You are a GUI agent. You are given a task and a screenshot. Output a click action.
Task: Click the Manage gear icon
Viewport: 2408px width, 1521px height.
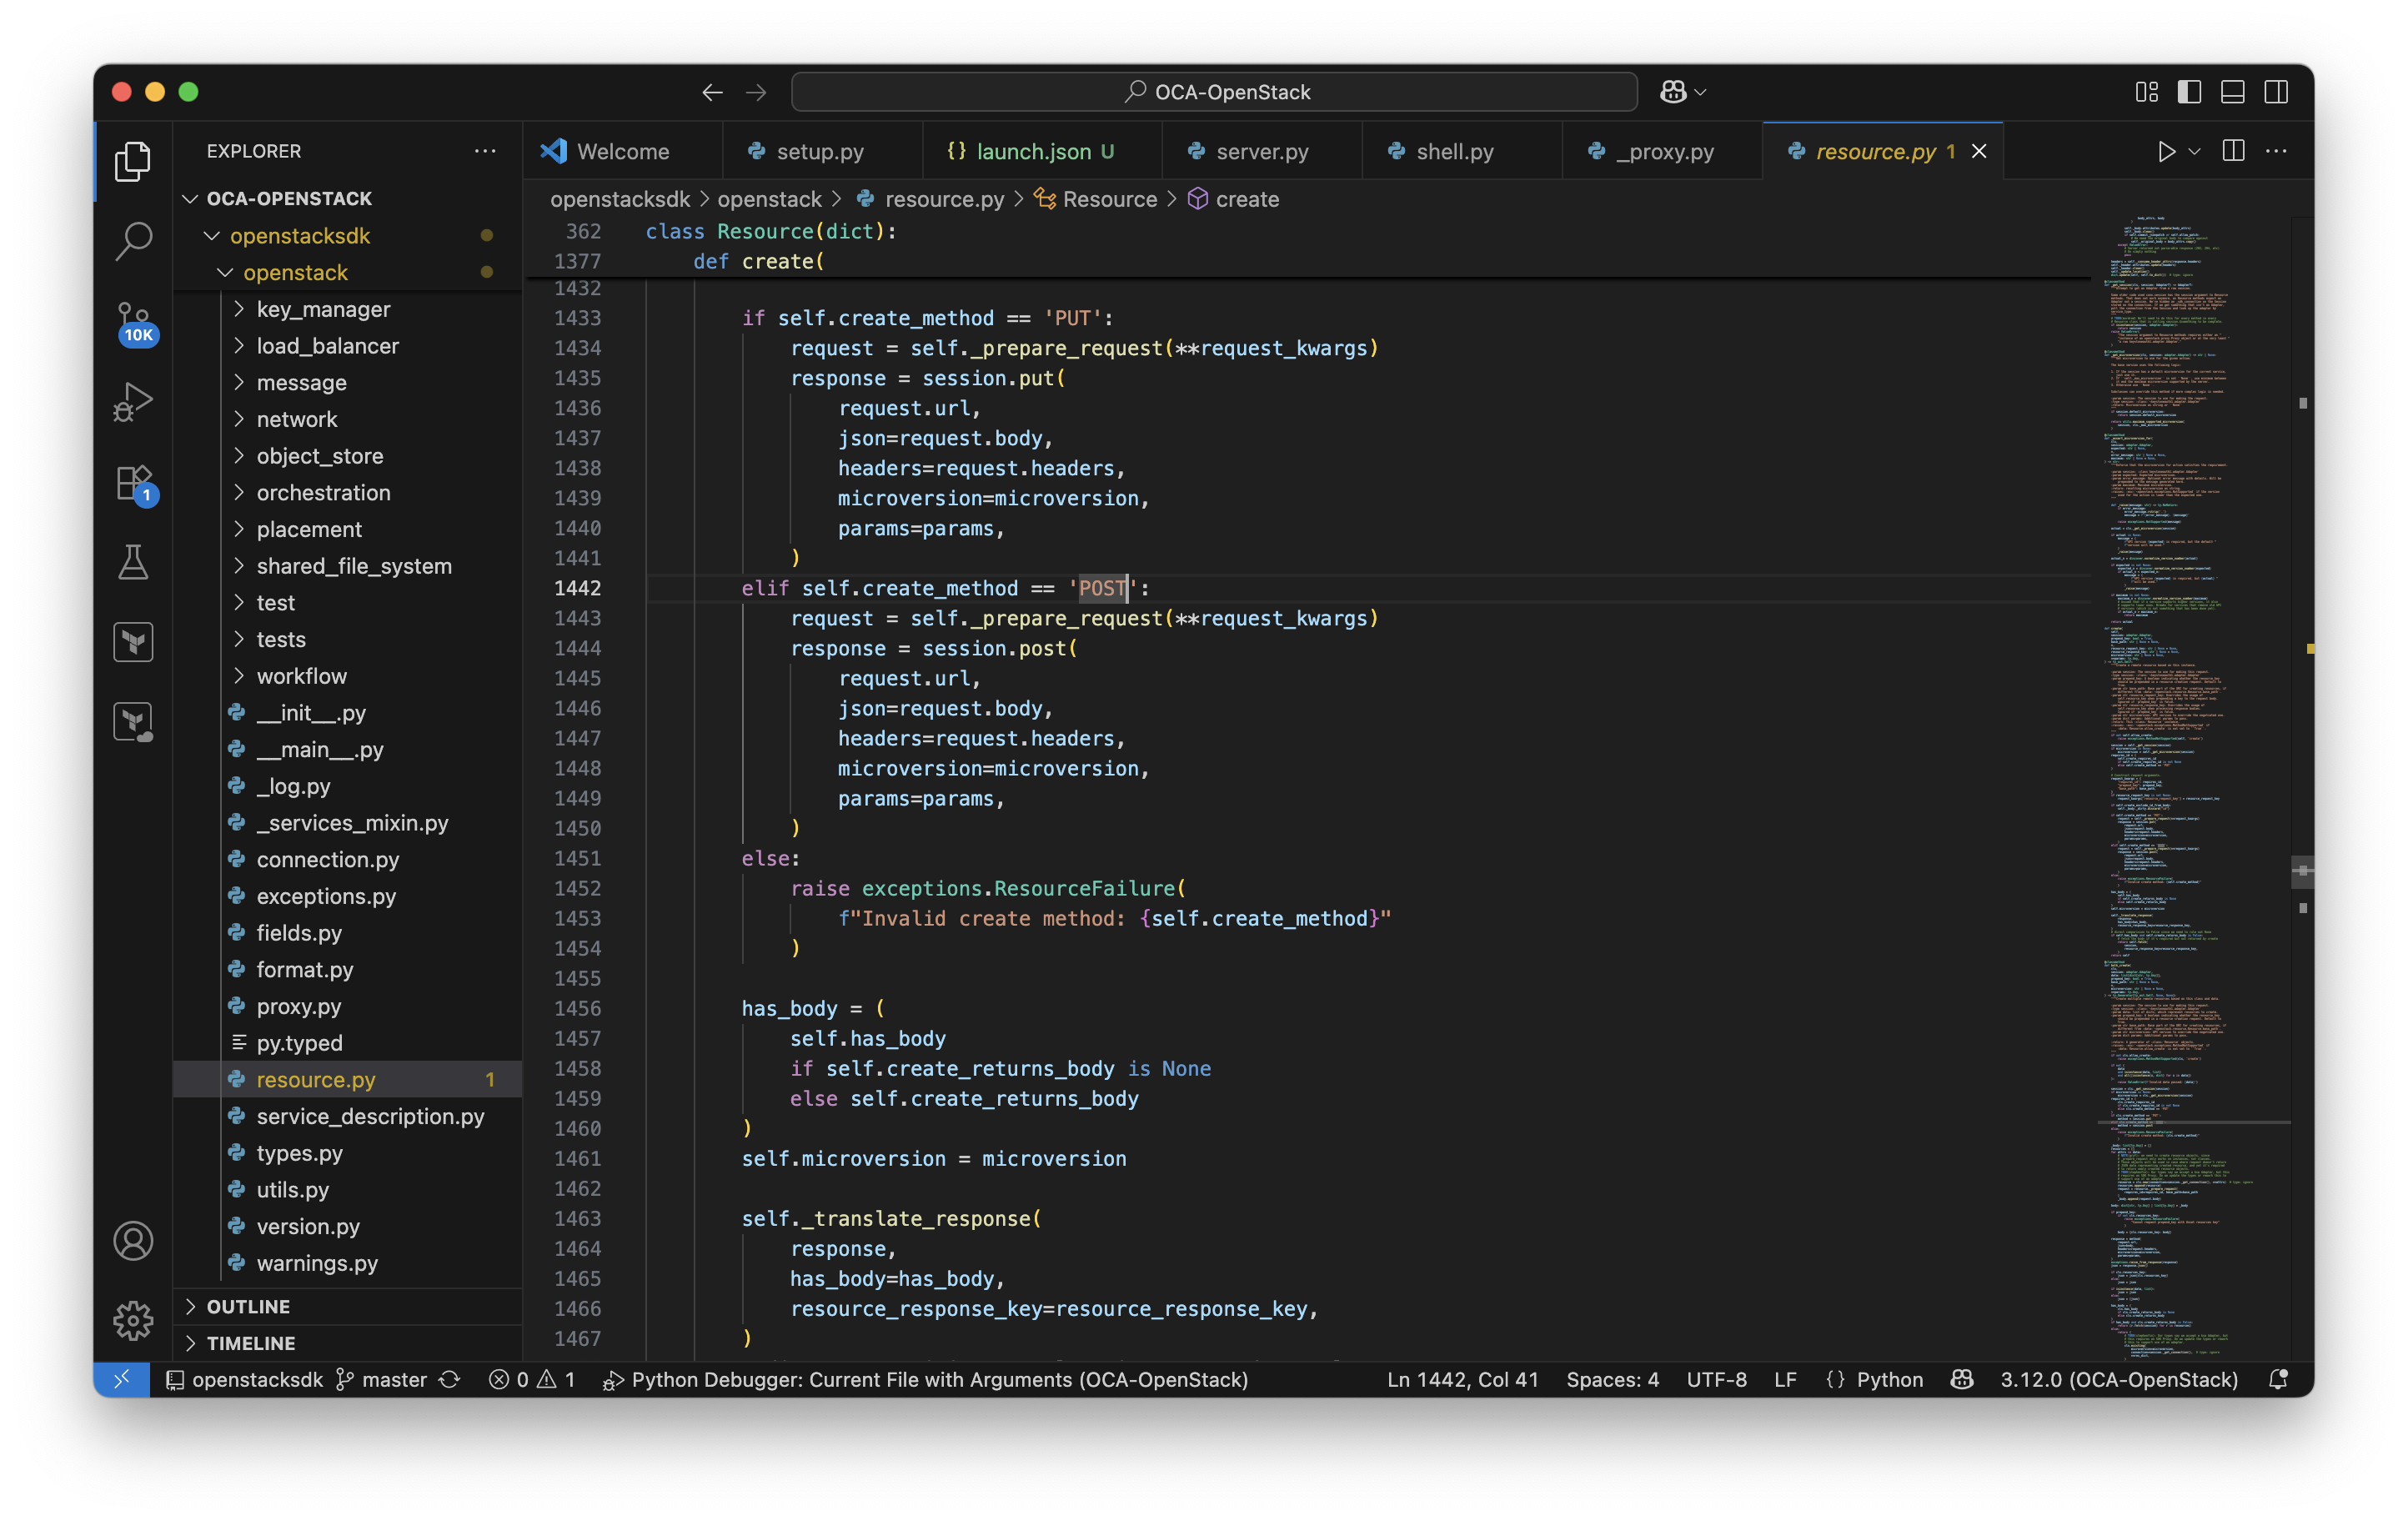click(133, 1320)
